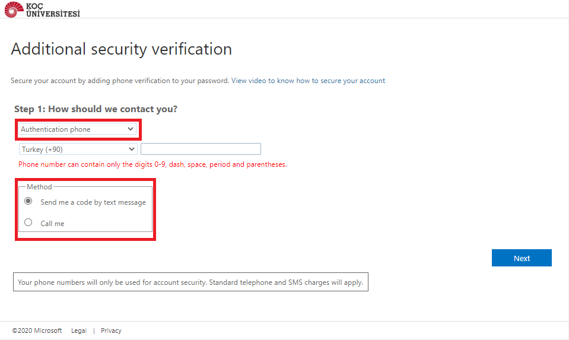Click the phone number input field

[201, 150]
